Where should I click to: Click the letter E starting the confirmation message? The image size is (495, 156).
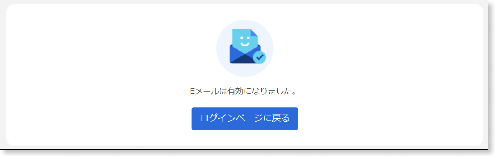tap(192, 91)
